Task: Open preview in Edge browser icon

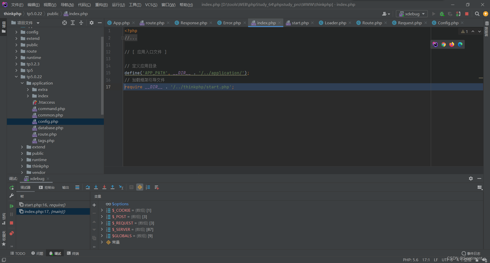Action: [x=460, y=44]
